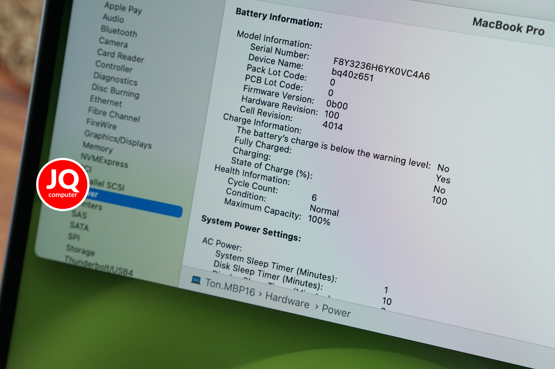The width and height of the screenshot is (555, 369).
Task: Click device name value bq40z651
Action: (352, 74)
